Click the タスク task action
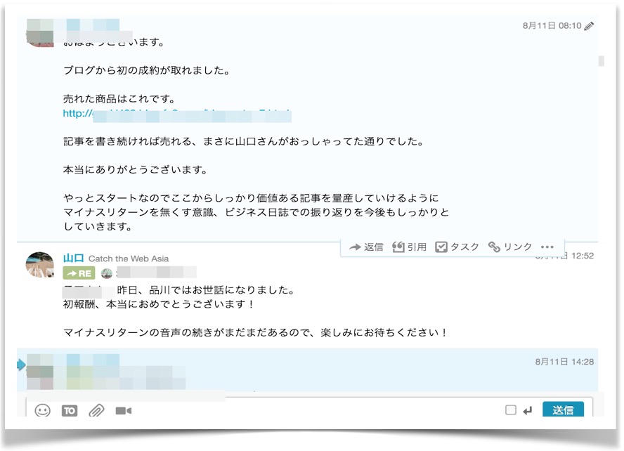The height and width of the screenshot is (451, 624). click(457, 247)
